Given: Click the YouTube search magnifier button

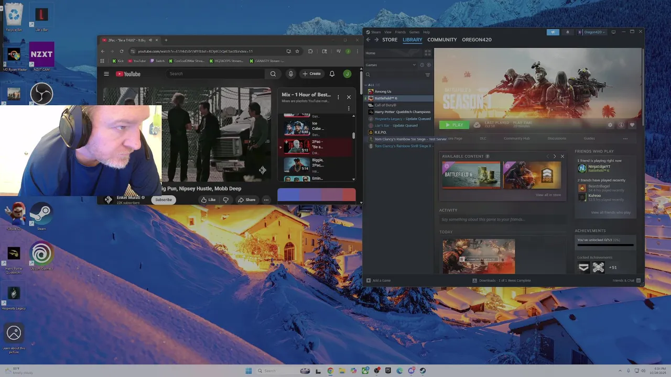Looking at the screenshot, I should point(273,74).
